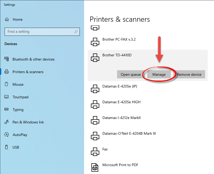Click the search magnifier in Find a setting
The image size is (214, 174).
(76, 31)
